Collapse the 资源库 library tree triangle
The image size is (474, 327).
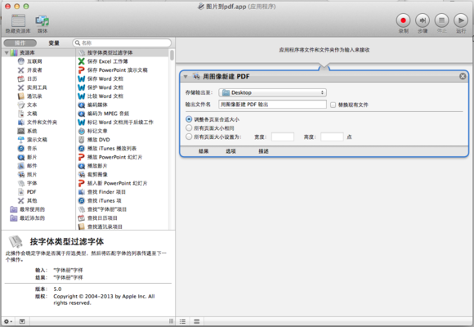point(7,53)
